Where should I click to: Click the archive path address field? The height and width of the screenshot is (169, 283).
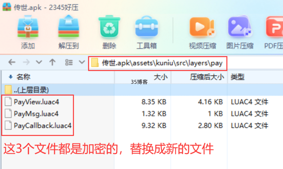[158, 63]
